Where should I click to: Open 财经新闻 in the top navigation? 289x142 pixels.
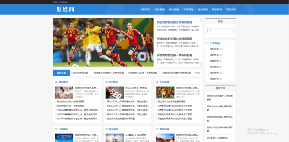pyautogui.click(x=231, y=10)
